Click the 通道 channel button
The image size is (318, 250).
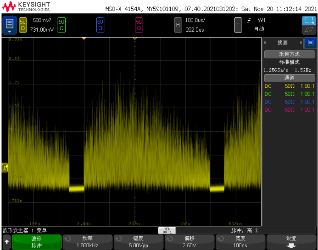(x=289, y=78)
